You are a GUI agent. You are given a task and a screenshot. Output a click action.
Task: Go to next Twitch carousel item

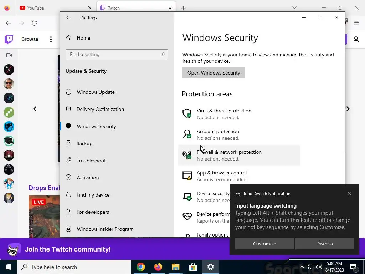(348, 109)
